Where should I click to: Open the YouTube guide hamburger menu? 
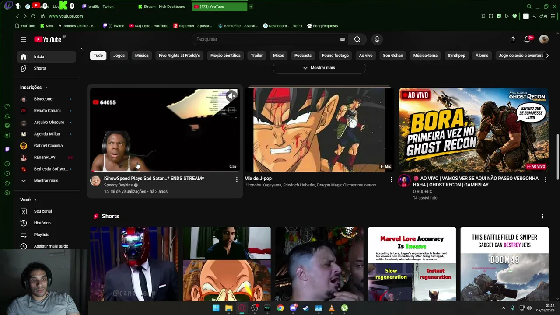click(24, 39)
